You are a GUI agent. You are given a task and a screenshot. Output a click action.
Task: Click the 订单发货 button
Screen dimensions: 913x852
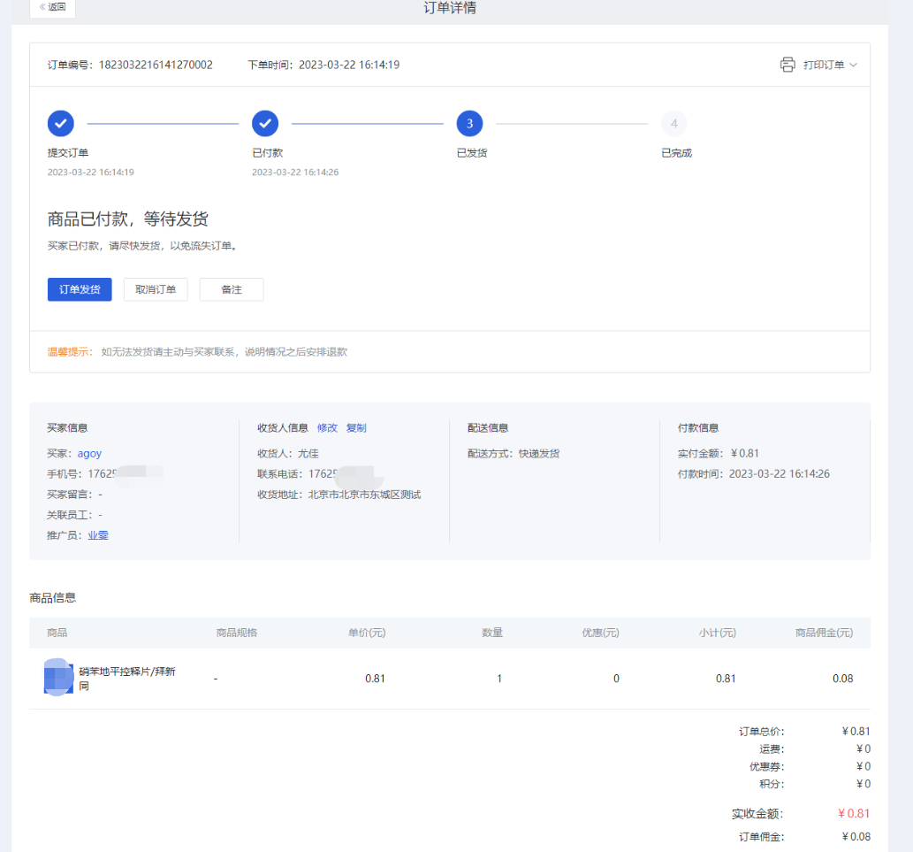pos(80,289)
